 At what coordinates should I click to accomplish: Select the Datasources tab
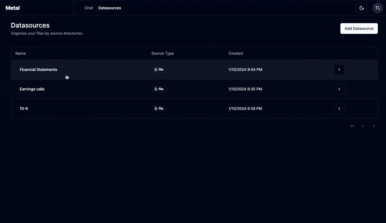(110, 8)
